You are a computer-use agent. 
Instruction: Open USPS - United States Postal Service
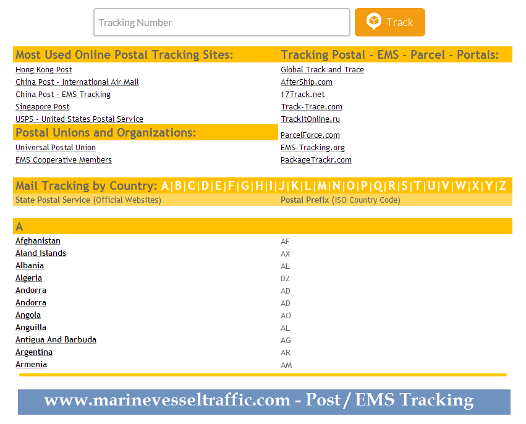(79, 119)
